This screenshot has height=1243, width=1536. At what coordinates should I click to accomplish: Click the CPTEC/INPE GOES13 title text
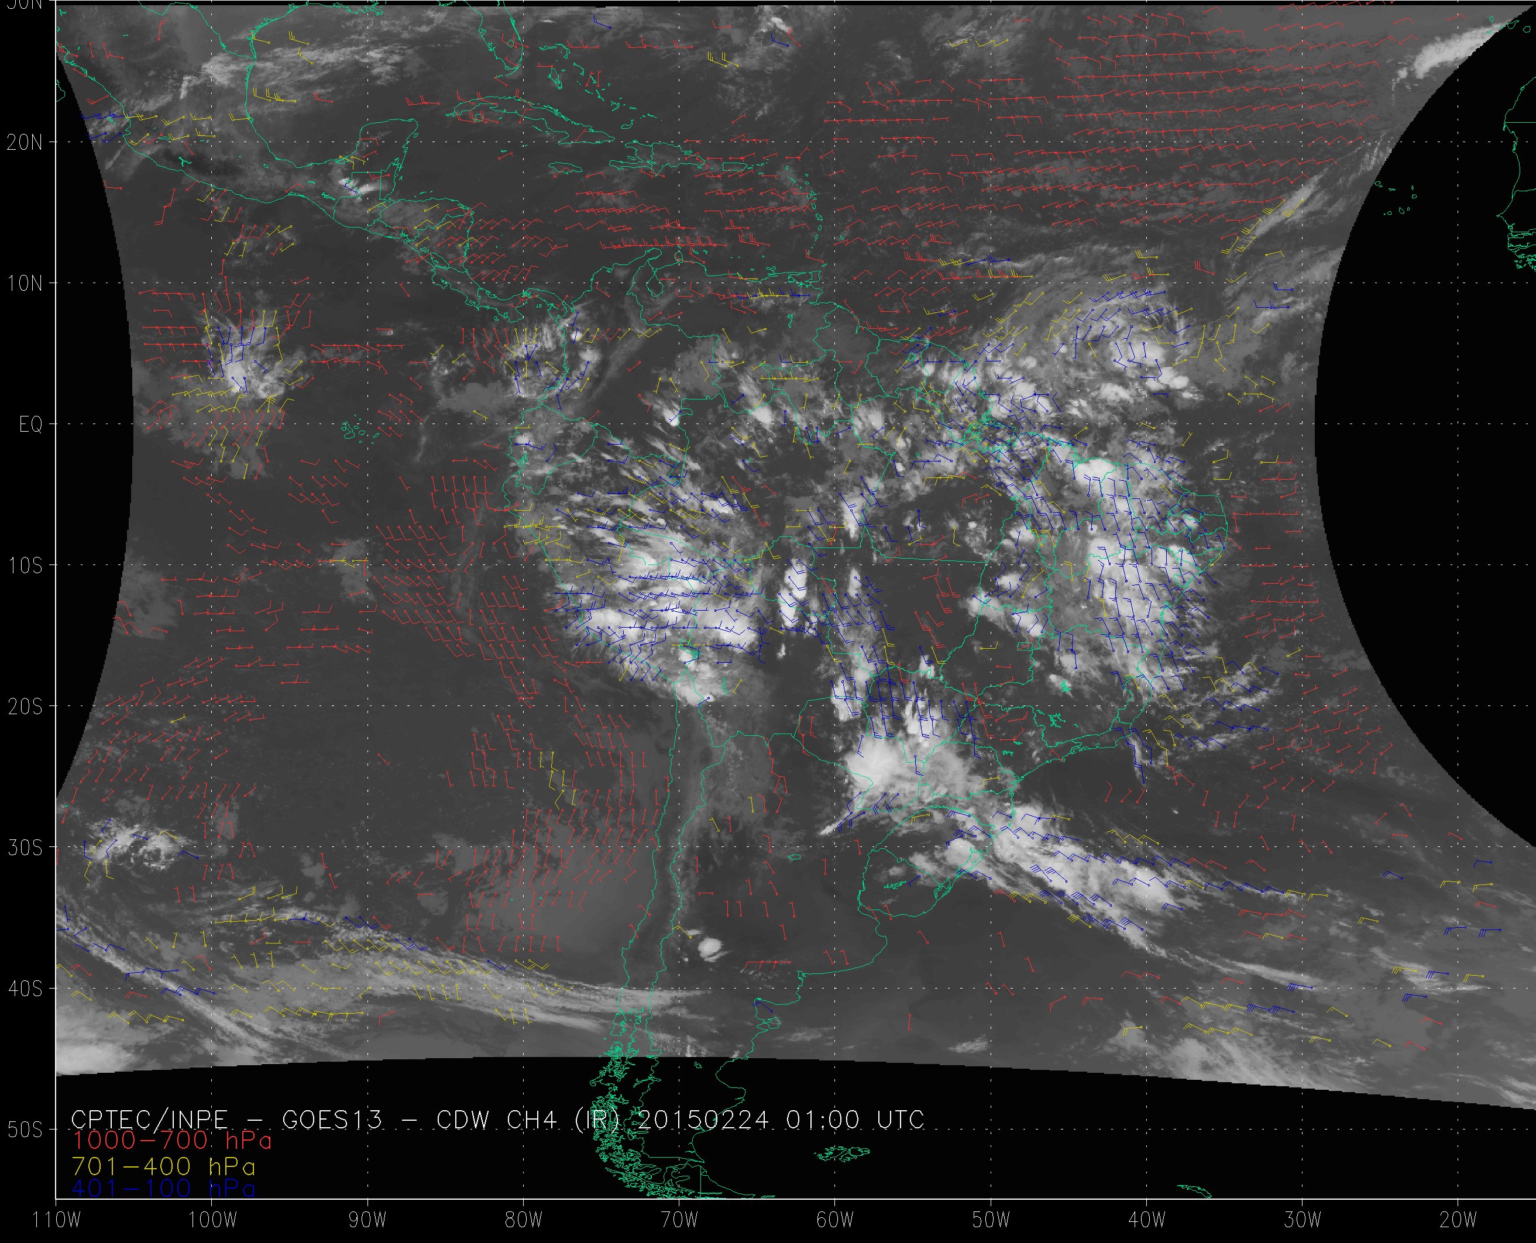(226, 1119)
